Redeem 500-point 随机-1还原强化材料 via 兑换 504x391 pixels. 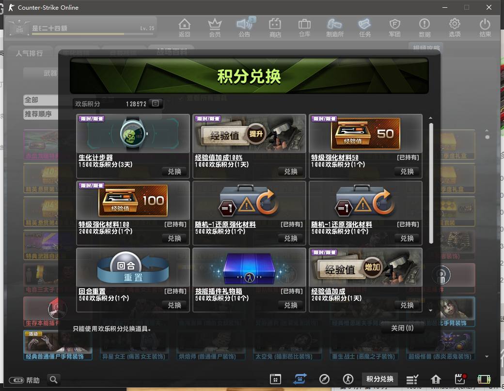point(291,238)
